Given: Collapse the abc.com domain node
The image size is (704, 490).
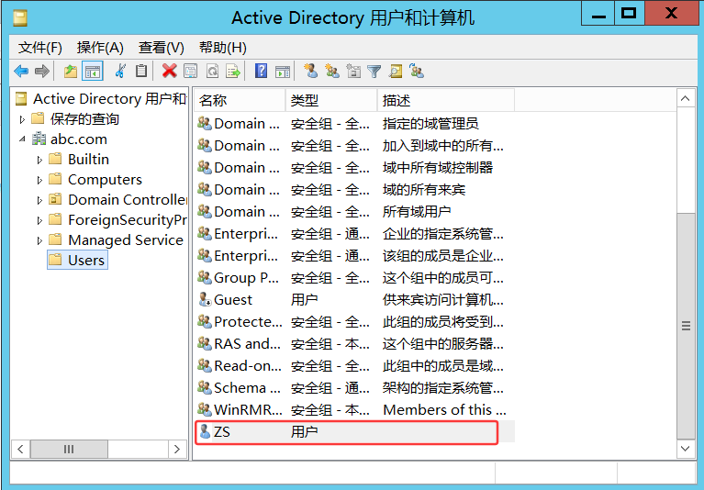Looking at the screenshot, I should (x=22, y=139).
